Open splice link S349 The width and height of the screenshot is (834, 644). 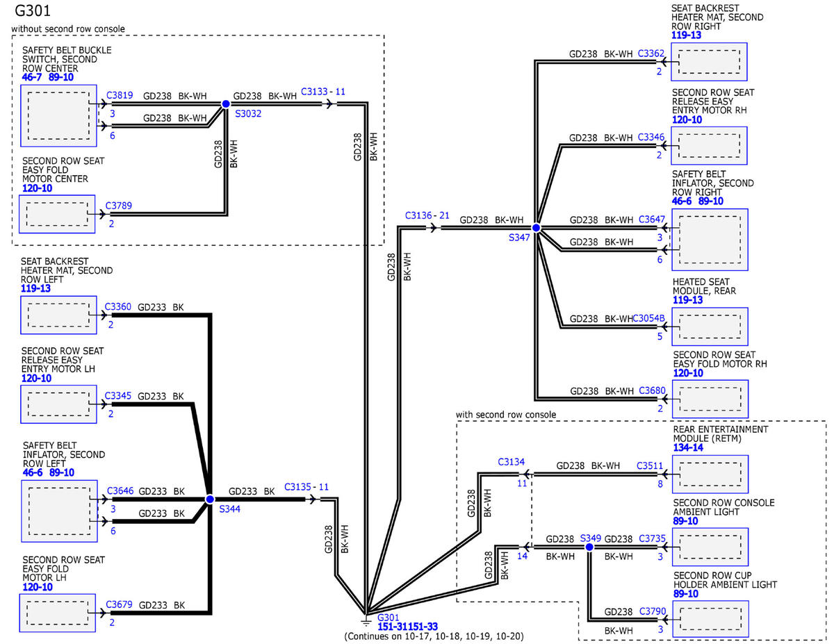(590, 538)
